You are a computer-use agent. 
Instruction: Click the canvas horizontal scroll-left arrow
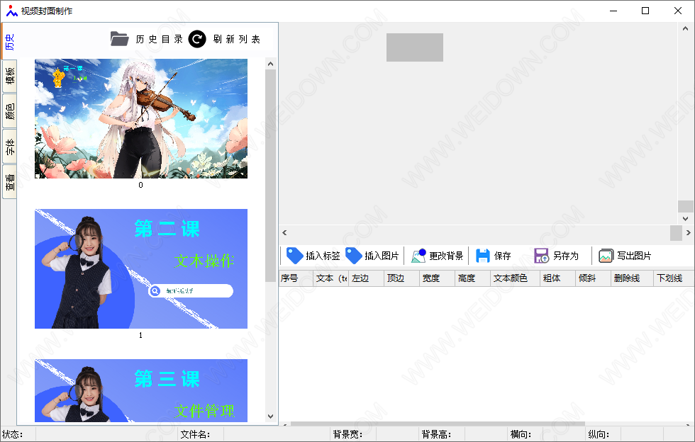(284, 232)
